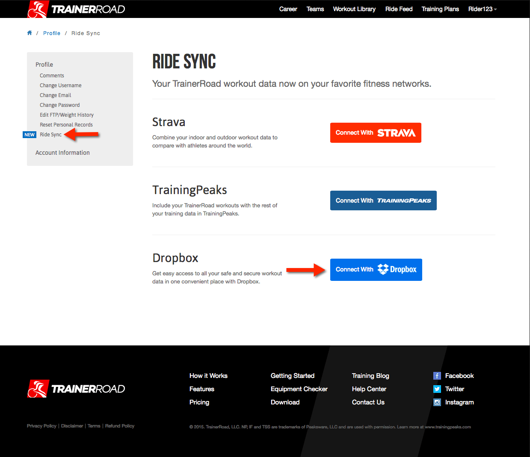Open the Career menu item
The height and width of the screenshot is (457, 530).
(288, 9)
